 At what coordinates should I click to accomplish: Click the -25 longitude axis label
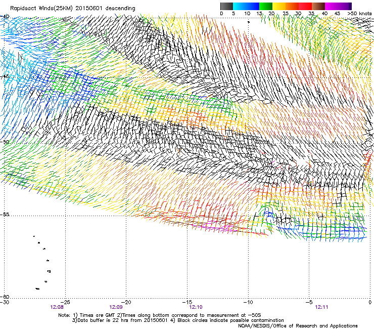(x=65, y=302)
